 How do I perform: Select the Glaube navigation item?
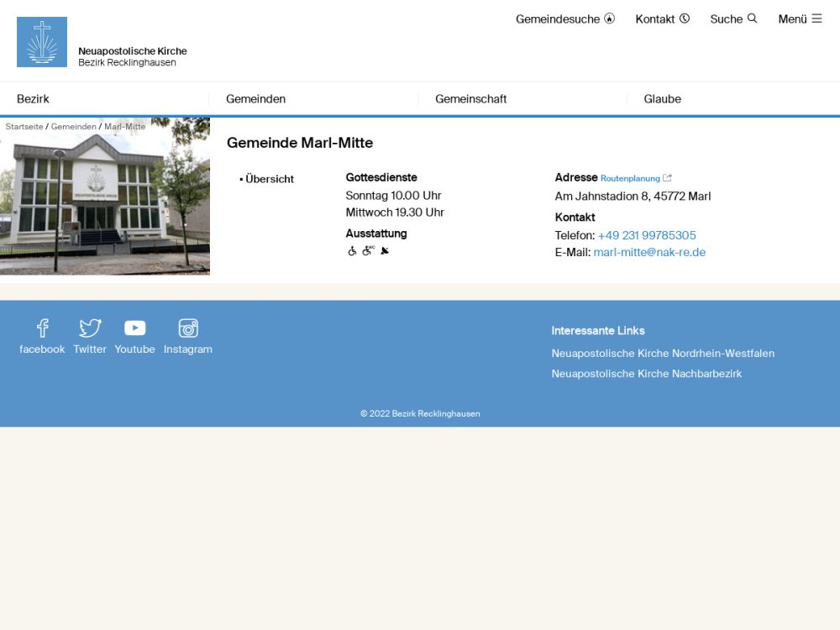tap(662, 99)
